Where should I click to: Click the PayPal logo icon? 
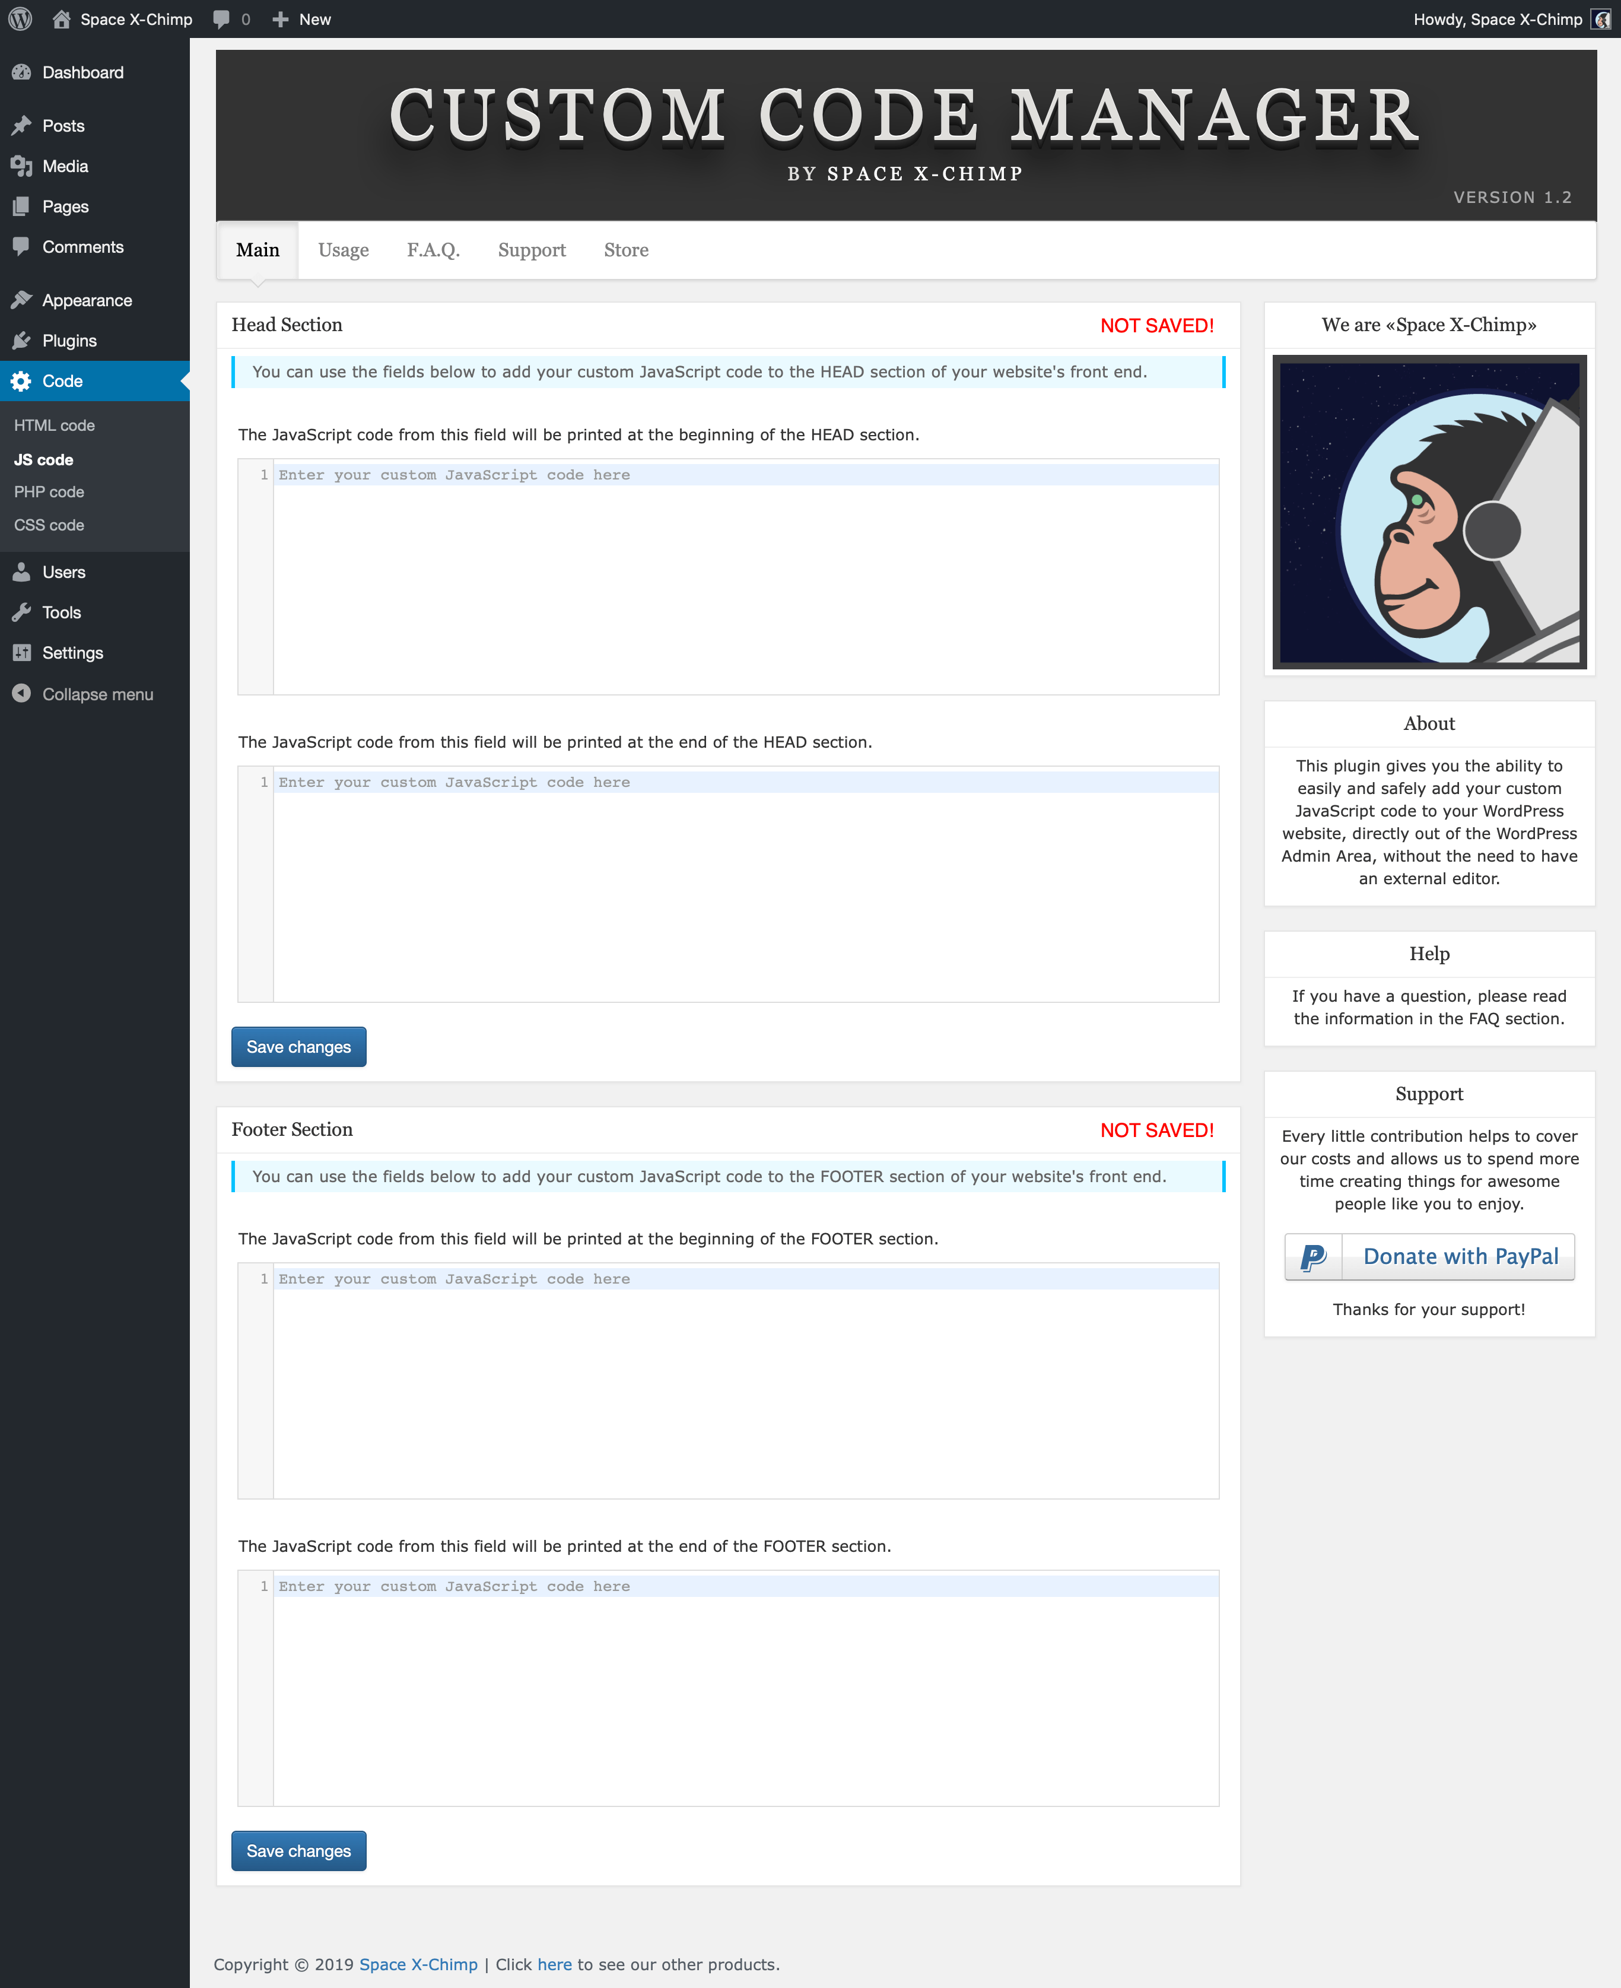click(x=1313, y=1257)
